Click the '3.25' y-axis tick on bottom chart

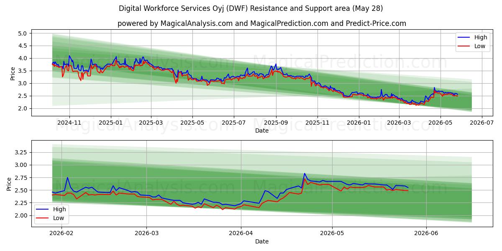(x=21, y=152)
